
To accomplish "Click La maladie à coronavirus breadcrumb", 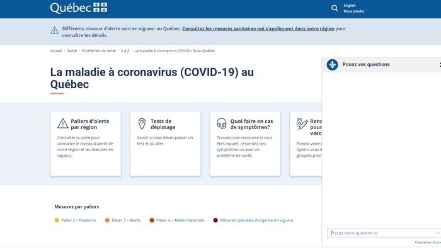I will coord(175,51).
